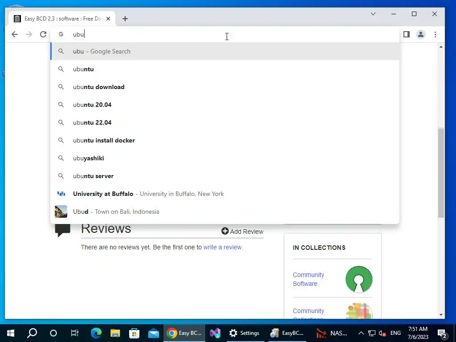Open Visual Studio Installer taskbar icon
Screen dimensions: 456x342
pyautogui.click(x=215, y=333)
